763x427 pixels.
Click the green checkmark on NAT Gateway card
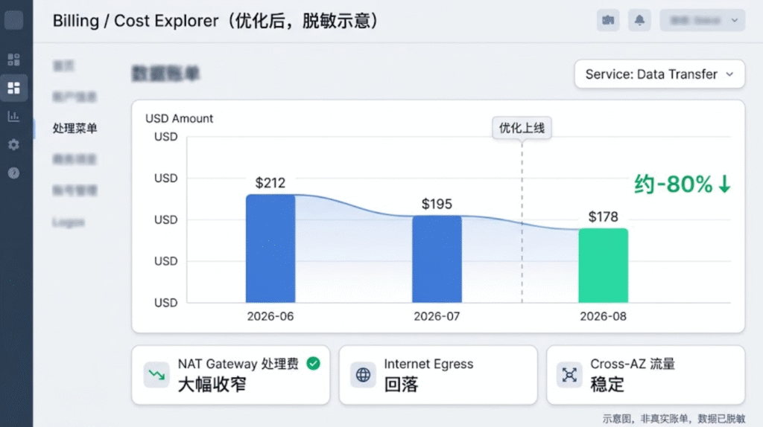[314, 363]
